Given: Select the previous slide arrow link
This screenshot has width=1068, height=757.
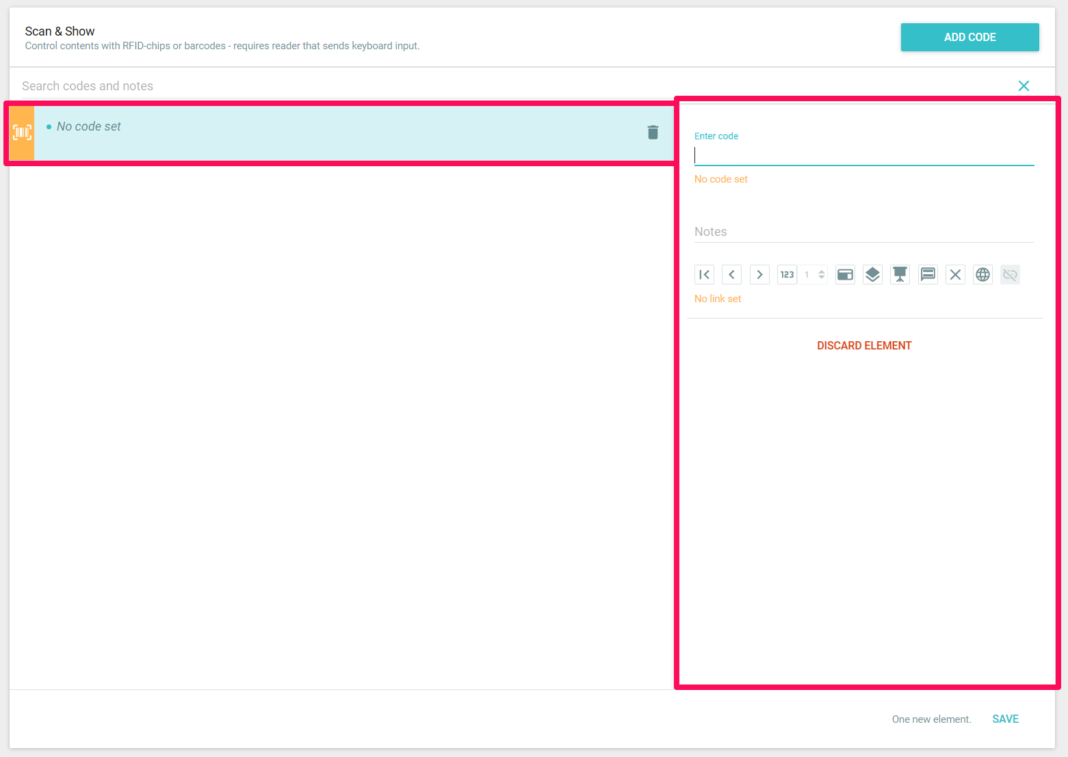Looking at the screenshot, I should coord(731,275).
